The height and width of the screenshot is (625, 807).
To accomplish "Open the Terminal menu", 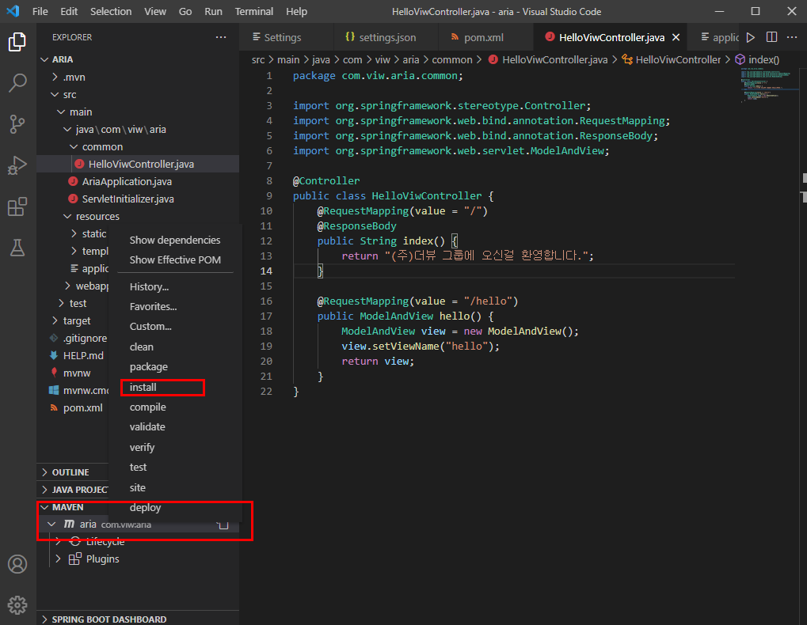I will (x=253, y=11).
